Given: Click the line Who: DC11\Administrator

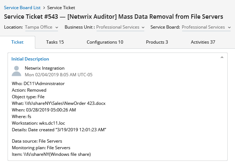Looking at the screenshot, I should [38, 84].
